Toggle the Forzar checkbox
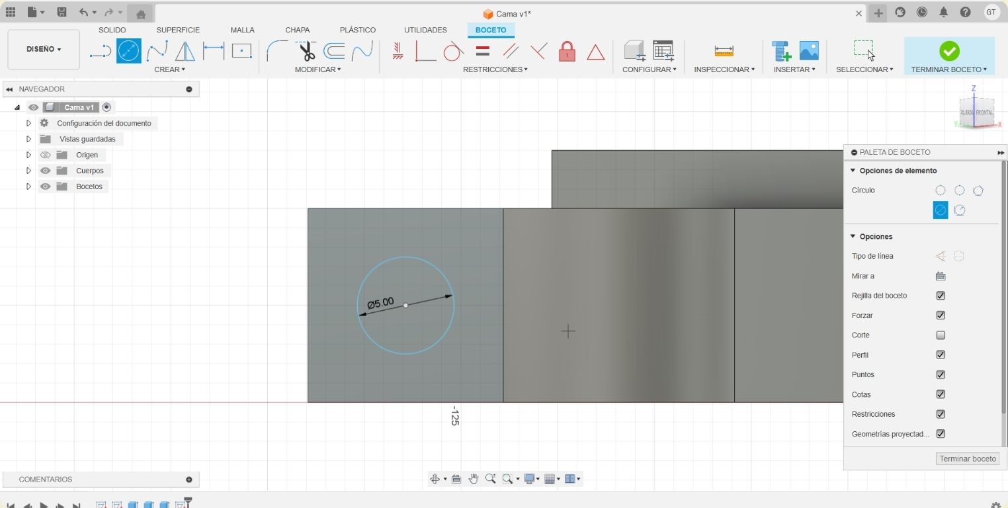 [x=941, y=316]
